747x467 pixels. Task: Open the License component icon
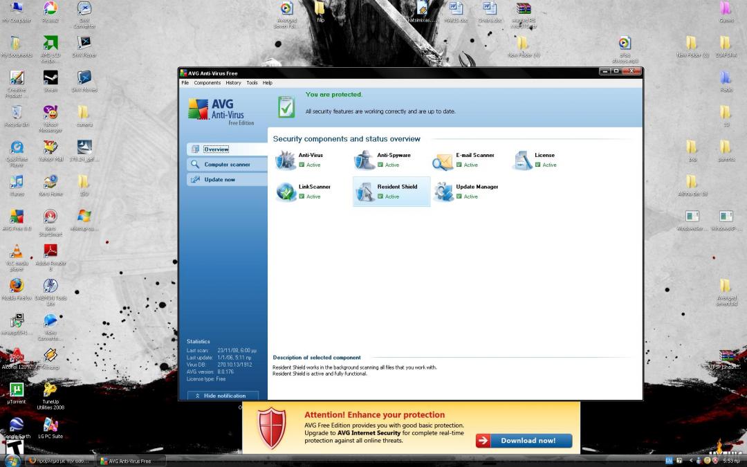522,160
